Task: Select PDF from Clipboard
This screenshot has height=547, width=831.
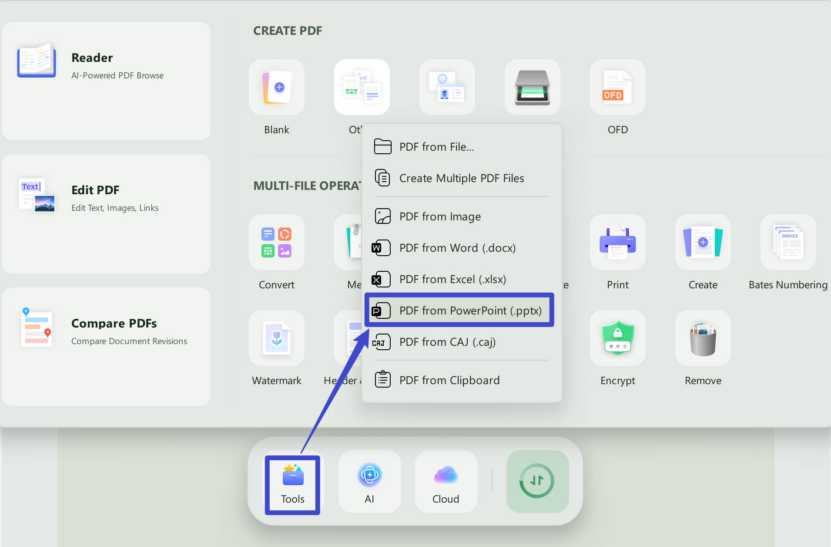Action: coord(462,380)
